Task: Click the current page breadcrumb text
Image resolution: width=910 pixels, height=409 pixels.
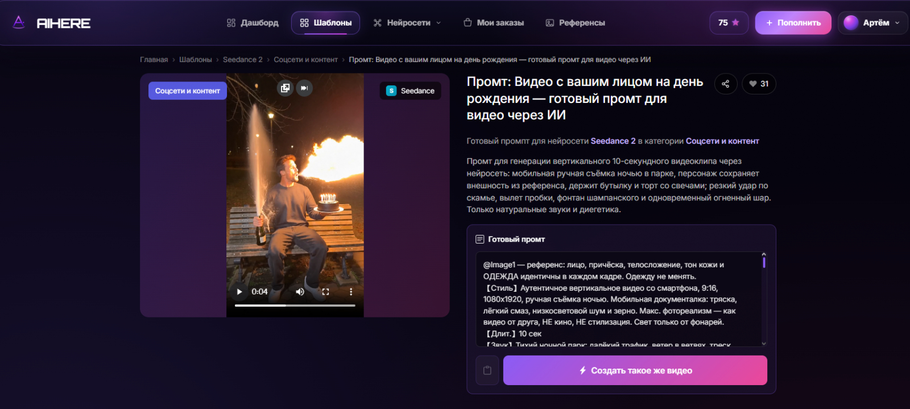Action: click(500, 60)
